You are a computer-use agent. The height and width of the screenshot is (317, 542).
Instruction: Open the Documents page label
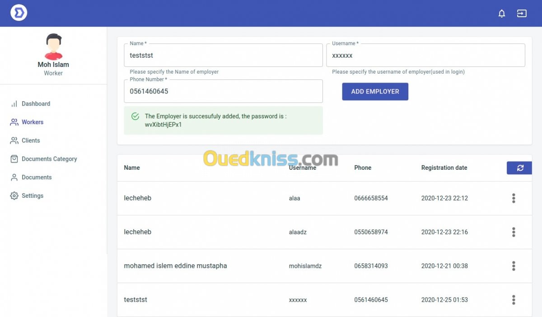point(37,177)
